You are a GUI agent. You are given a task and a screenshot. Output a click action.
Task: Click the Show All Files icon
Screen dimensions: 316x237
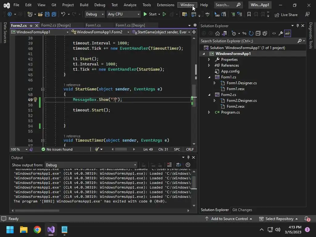pyautogui.click(x=265, y=33)
